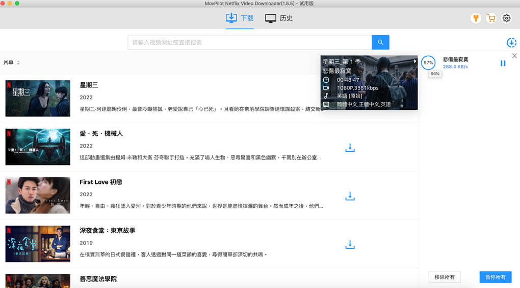The width and height of the screenshot is (520, 288).
Task: Open the 星期三 poster thumbnail
Action: pos(38,99)
